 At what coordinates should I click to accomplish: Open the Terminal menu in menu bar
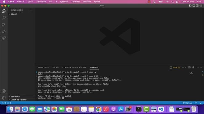(x=76, y=2)
